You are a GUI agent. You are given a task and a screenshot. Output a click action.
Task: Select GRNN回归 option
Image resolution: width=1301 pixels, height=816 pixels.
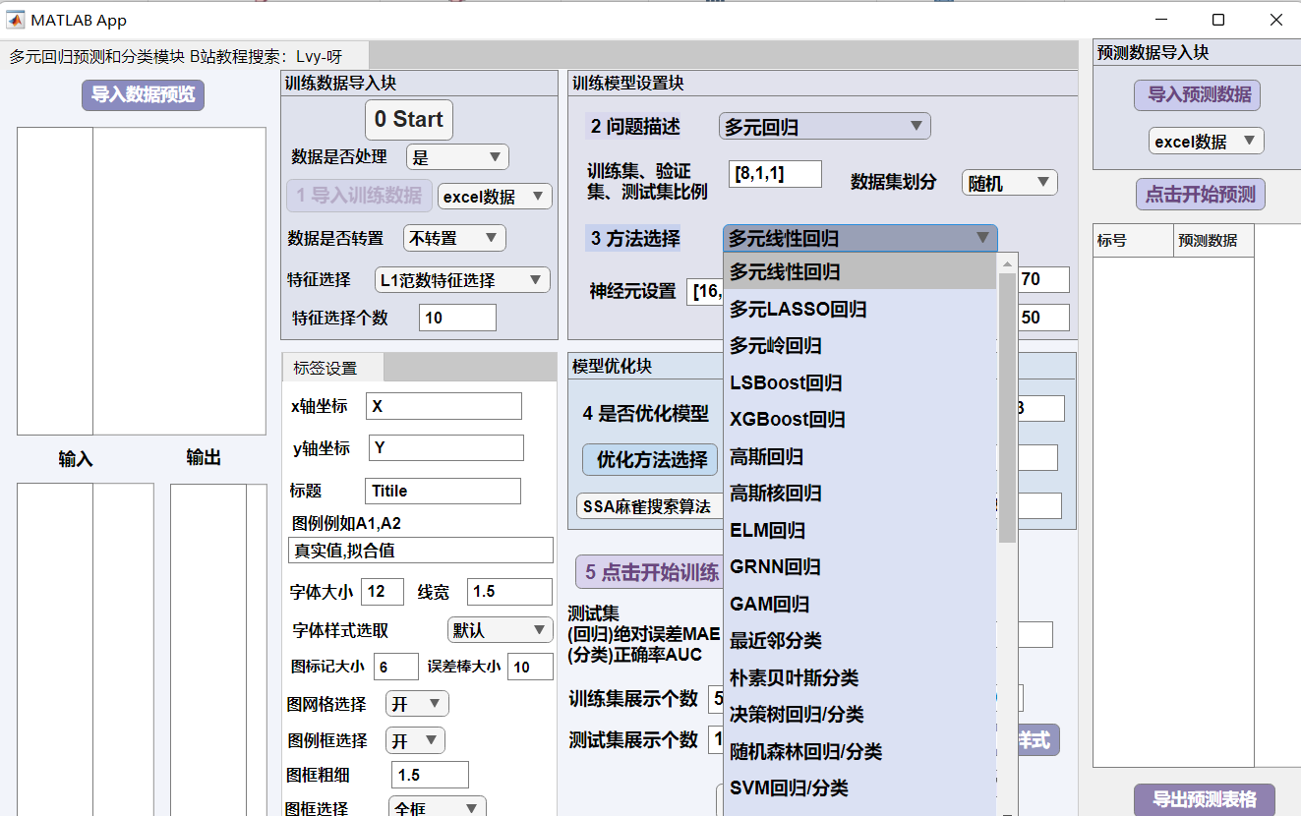[x=775, y=567]
